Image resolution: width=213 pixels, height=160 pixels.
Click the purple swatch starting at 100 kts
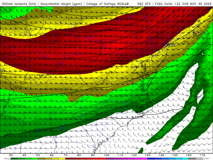point(110,159)
